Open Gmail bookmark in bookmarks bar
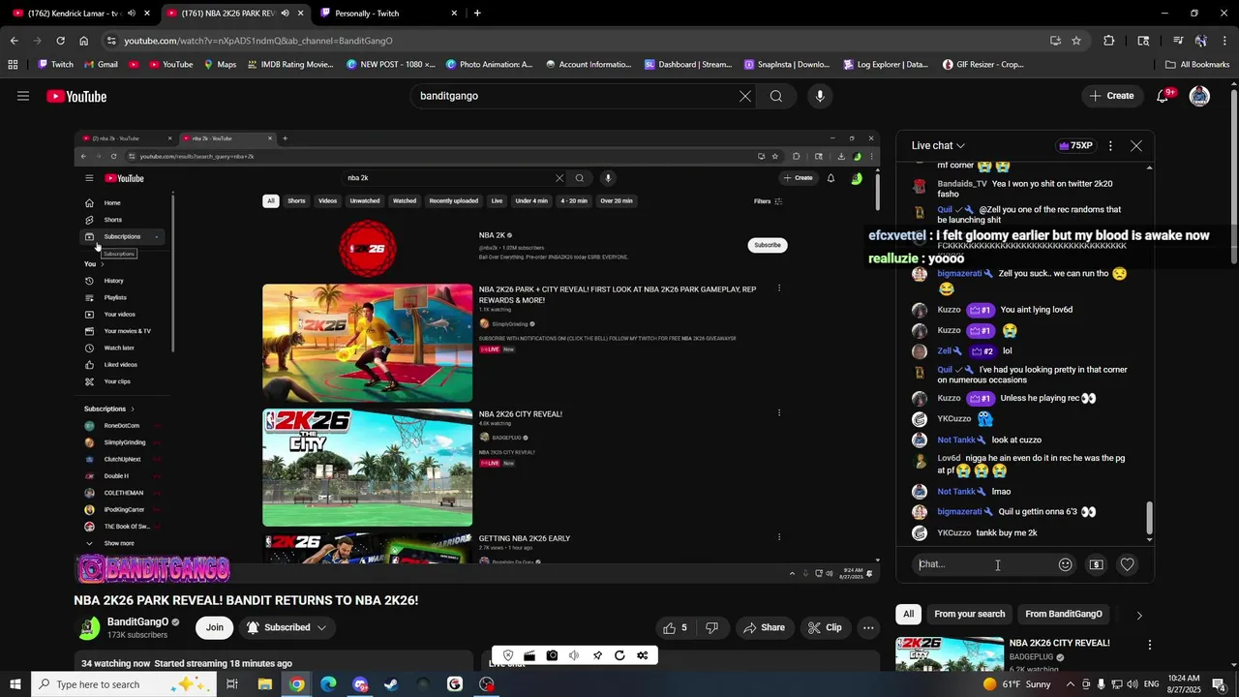This screenshot has width=1239, height=697. [100, 65]
